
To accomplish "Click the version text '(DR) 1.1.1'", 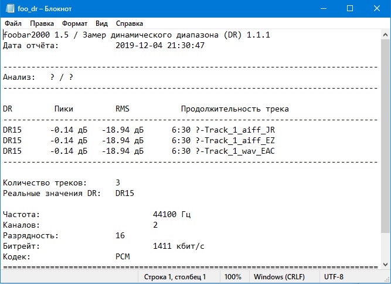I will tap(247, 35).
